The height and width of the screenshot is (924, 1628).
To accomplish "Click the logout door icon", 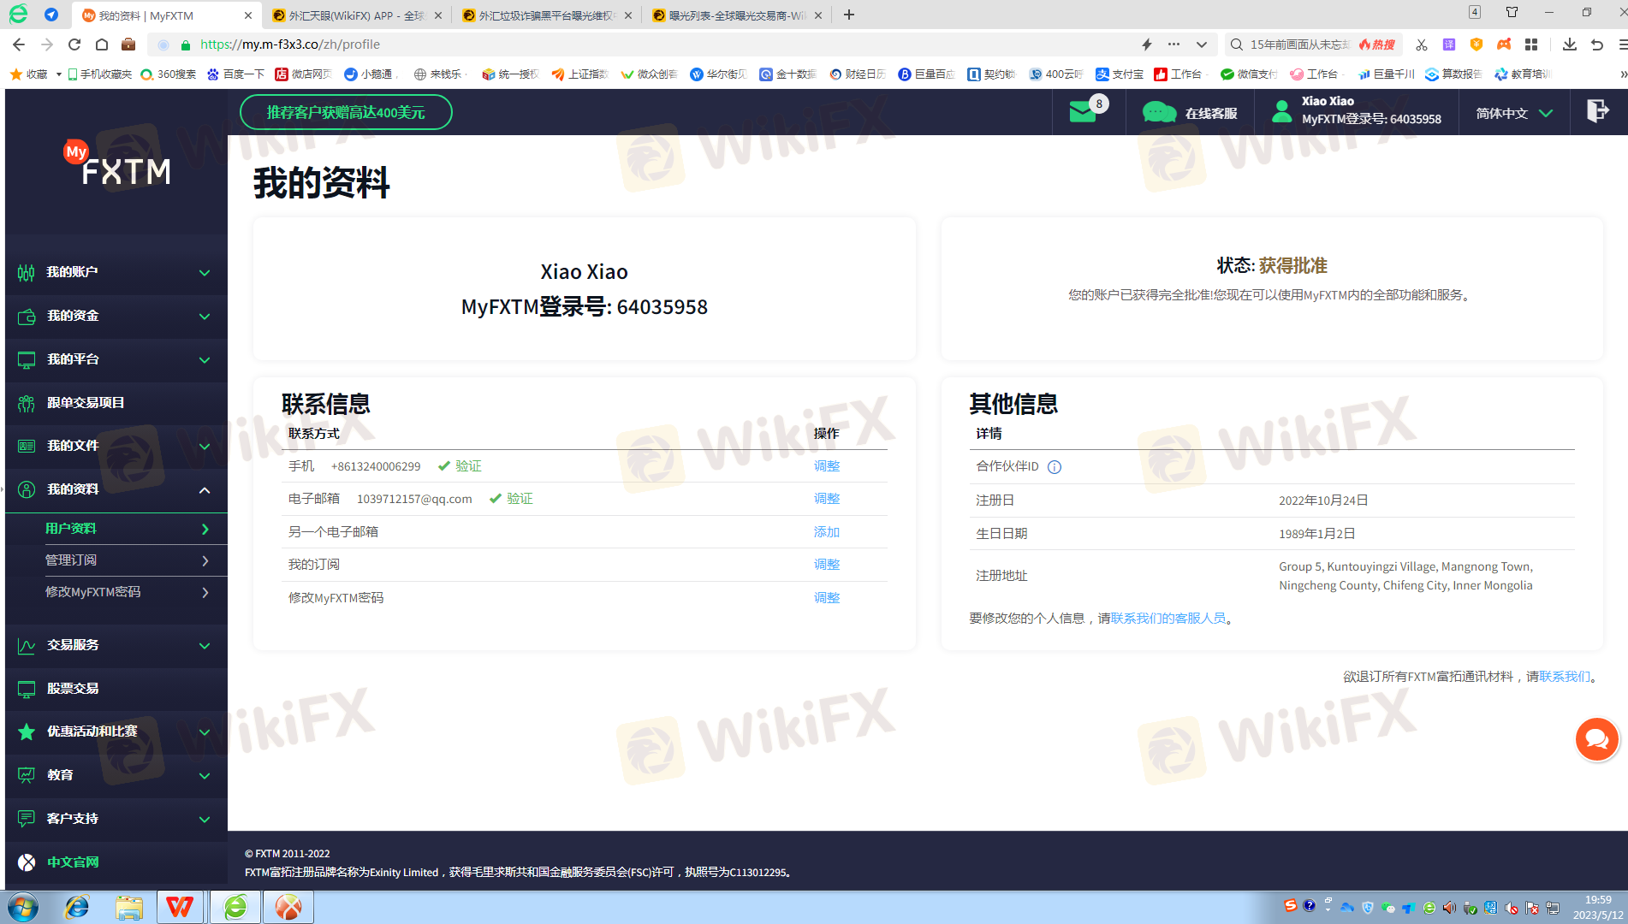I will [1597, 111].
